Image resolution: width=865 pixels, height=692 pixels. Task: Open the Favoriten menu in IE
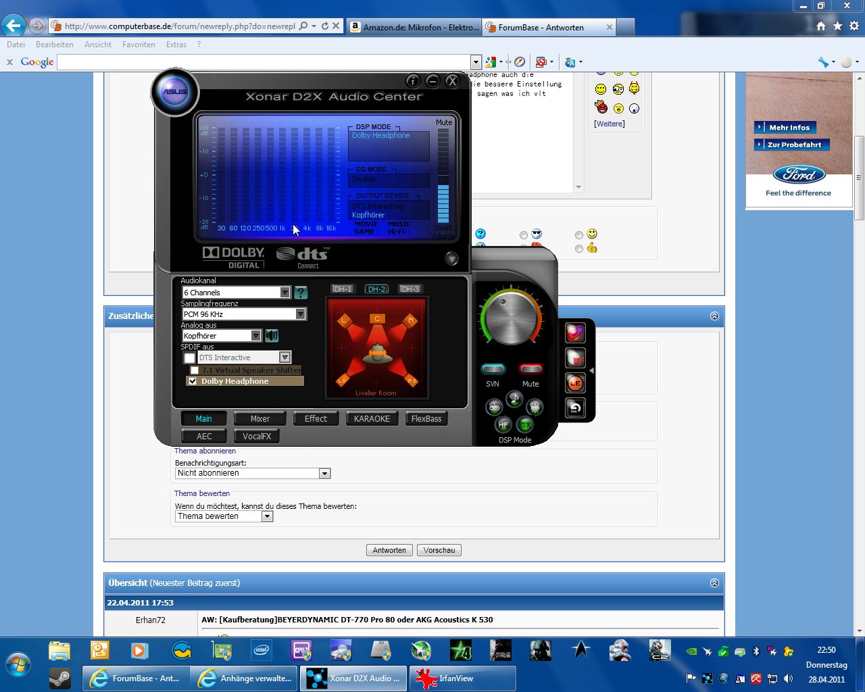[x=139, y=45]
